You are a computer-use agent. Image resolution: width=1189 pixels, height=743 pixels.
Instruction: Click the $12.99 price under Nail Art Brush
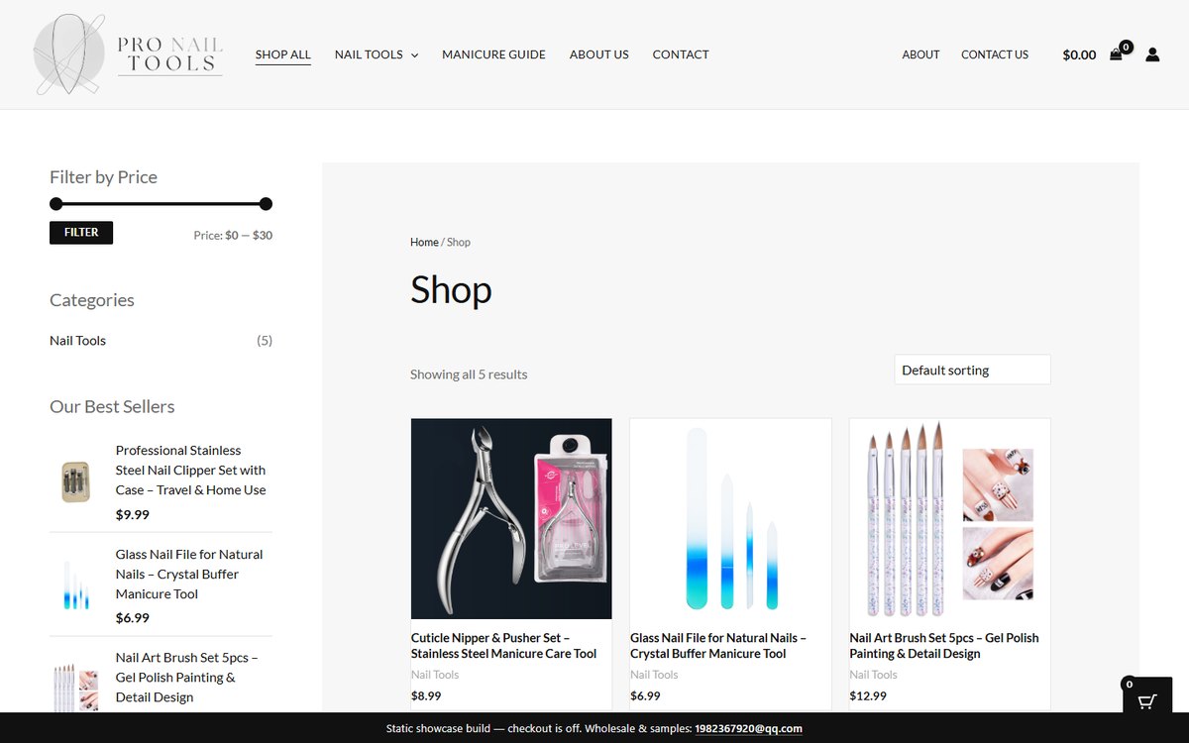pyautogui.click(x=868, y=695)
